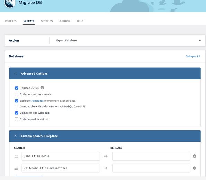Check Exclude post revisions option

(17, 119)
